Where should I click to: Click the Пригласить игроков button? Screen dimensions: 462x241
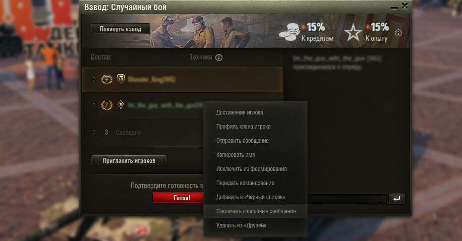(129, 160)
